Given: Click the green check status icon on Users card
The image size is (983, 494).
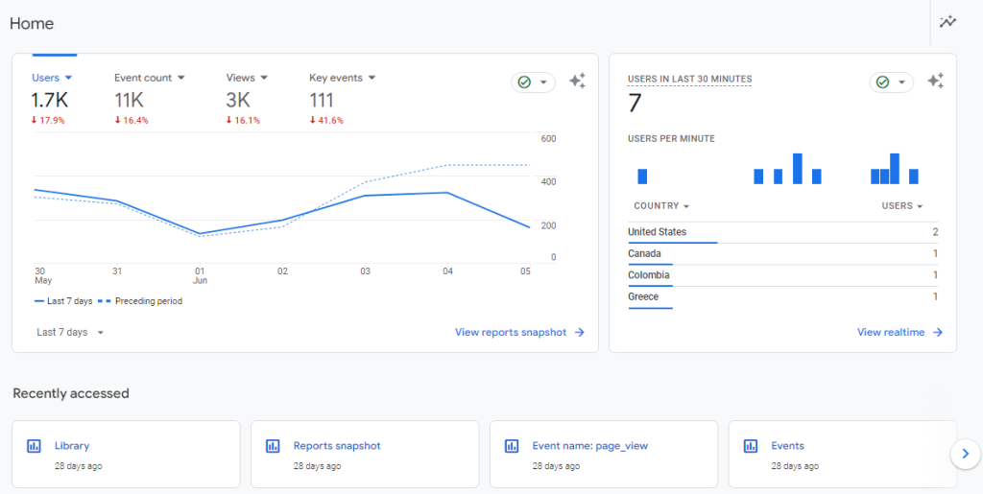Looking at the screenshot, I should (x=525, y=82).
